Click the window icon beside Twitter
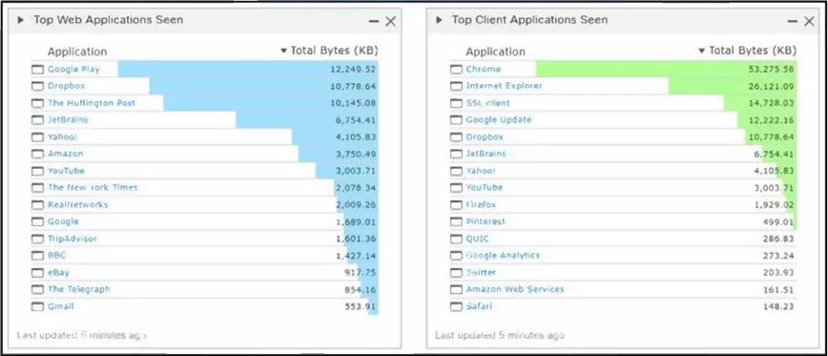This screenshot has width=828, height=356. (456, 273)
